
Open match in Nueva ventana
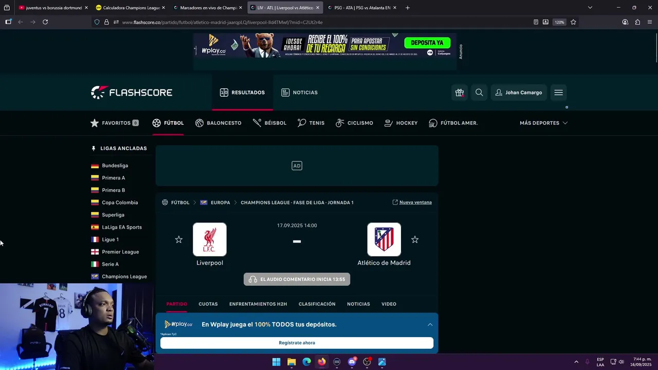point(412,202)
